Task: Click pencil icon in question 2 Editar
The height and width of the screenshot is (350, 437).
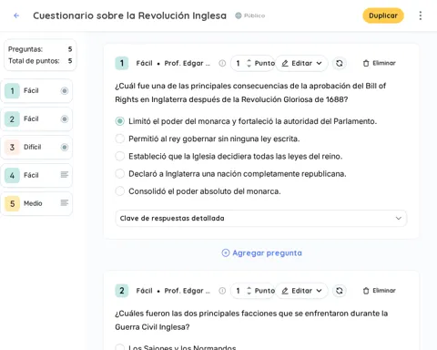Action: pyautogui.click(x=285, y=291)
